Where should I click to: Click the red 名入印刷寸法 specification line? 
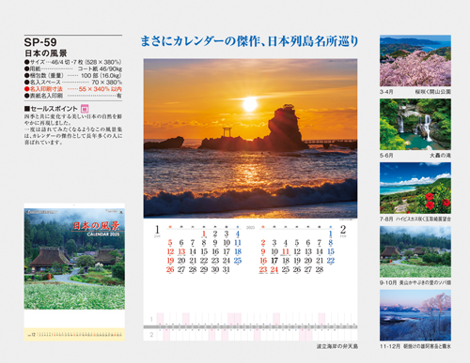[x=73, y=89]
